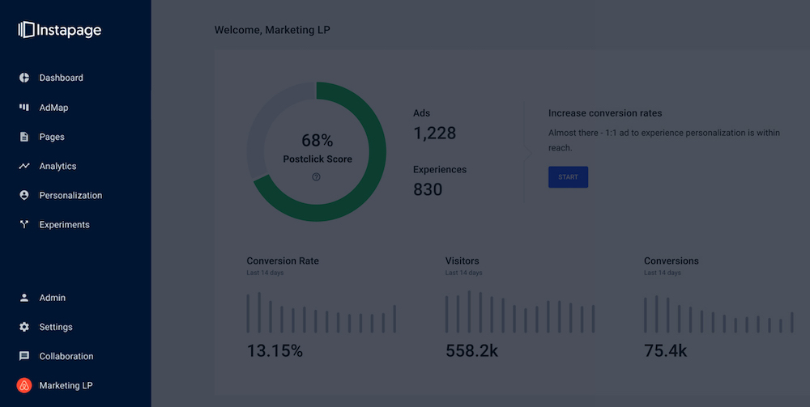
Task: Click the Instapage logo
Action: pos(60,30)
